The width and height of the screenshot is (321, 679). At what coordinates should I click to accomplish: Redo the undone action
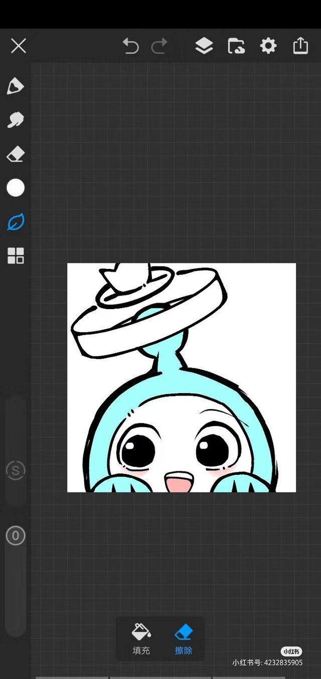[x=159, y=46]
